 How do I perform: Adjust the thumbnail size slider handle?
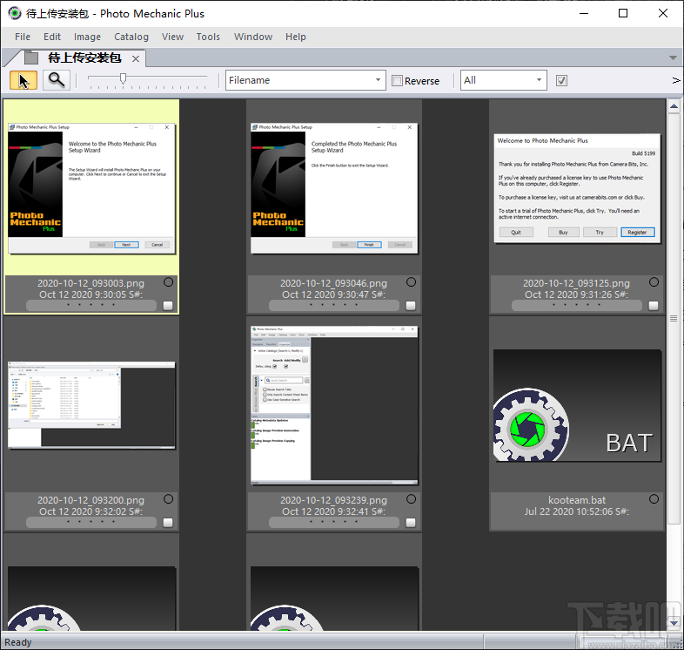tap(124, 79)
